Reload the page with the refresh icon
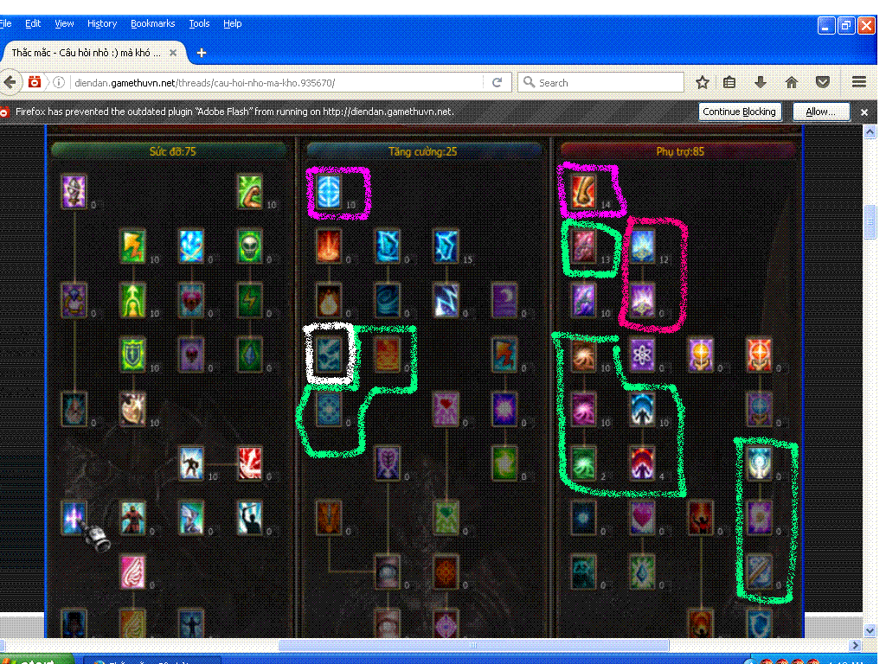Screen dimensions: 886x664 (x=498, y=82)
